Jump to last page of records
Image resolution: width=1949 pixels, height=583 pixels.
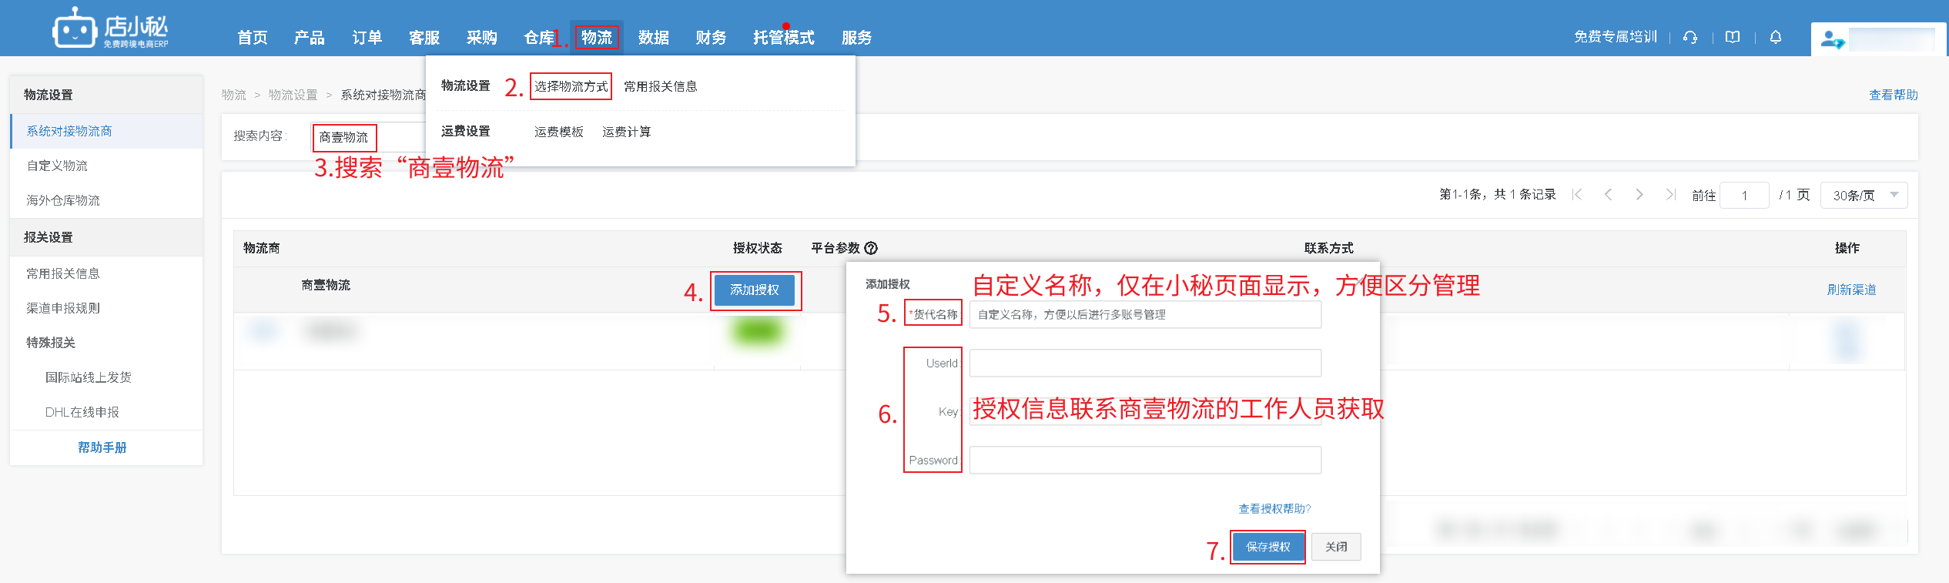coord(1670,195)
